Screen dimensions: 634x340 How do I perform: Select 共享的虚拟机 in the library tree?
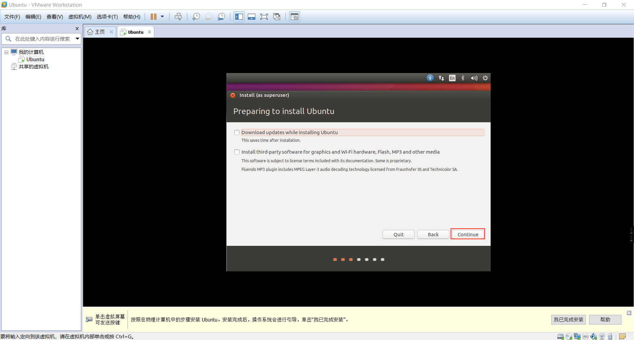(x=33, y=67)
